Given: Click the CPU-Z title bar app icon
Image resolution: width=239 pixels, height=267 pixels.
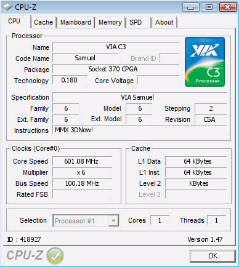Looking at the screenshot, I should click(7, 7).
